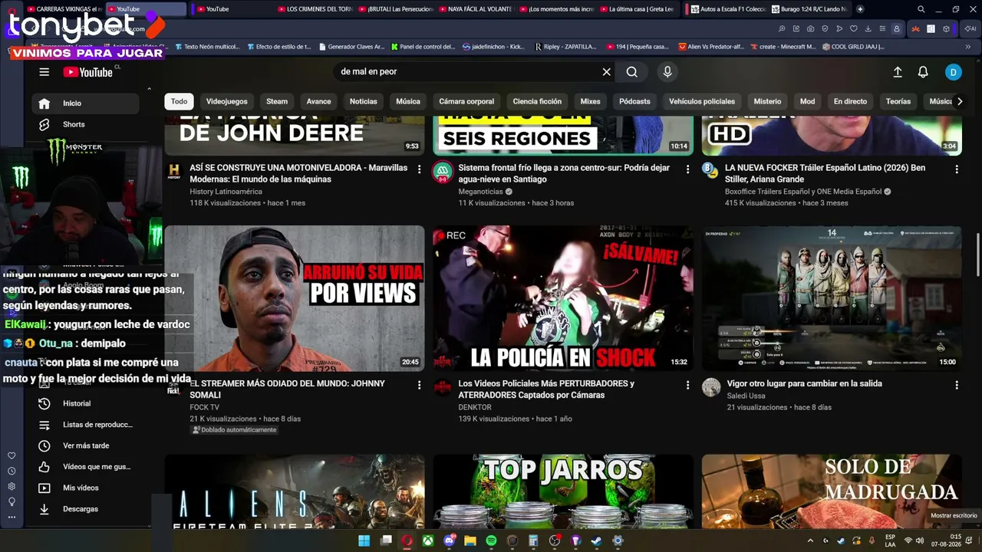Open the "LA NUEVA FOCKER Tráiler" video title
This screenshot has width=982, height=552.
coord(825,173)
